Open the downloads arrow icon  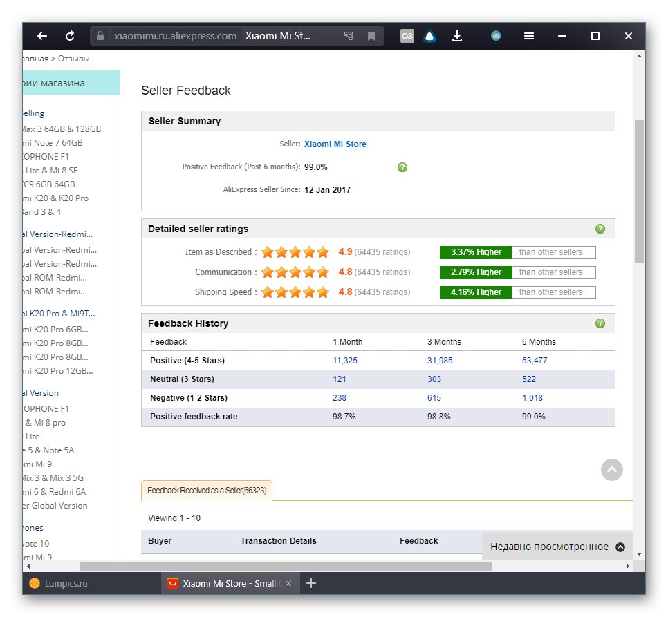(x=456, y=36)
